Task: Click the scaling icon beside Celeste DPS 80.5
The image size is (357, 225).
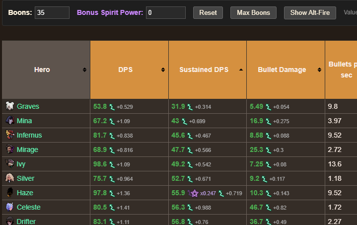Action: click(x=112, y=208)
